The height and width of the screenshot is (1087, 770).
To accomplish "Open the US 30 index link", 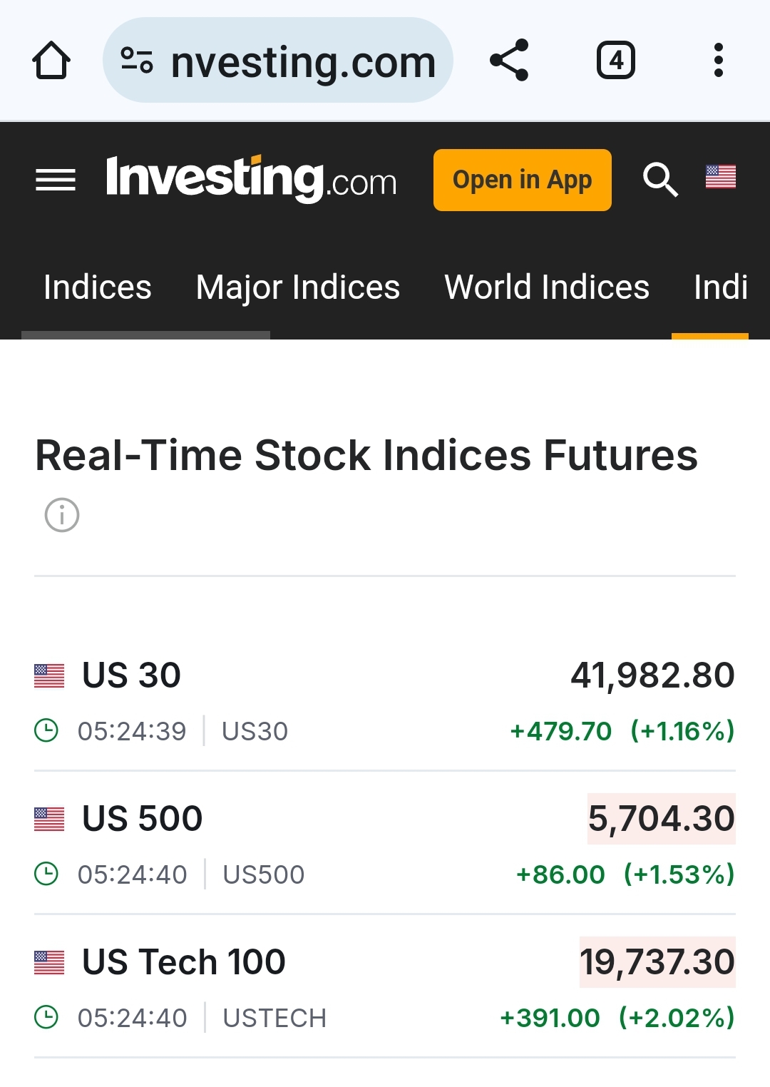I will 132,675.
